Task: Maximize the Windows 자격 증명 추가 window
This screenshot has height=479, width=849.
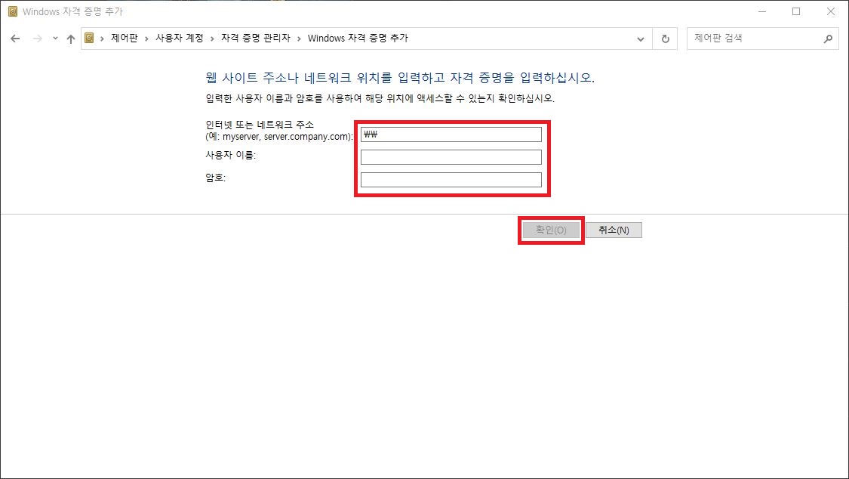Action: (x=796, y=11)
